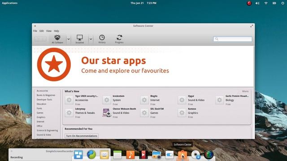This screenshot has height=161, width=287.
Task: Open the battery indicator
Action: pos(274,3)
